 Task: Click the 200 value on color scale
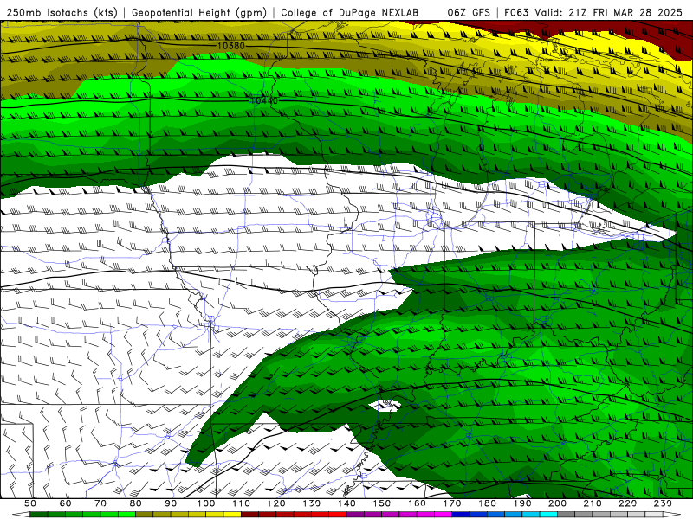pos(557,503)
